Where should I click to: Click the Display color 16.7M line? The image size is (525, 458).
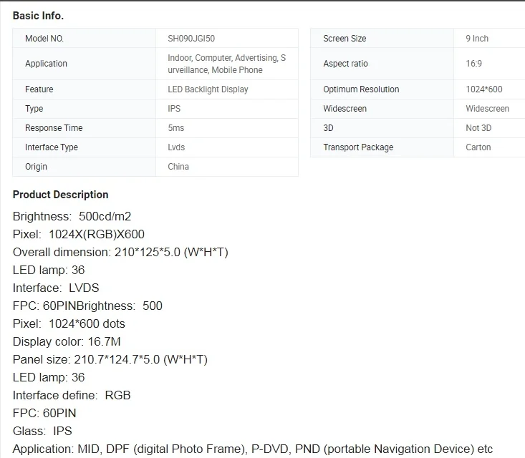[67, 341]
